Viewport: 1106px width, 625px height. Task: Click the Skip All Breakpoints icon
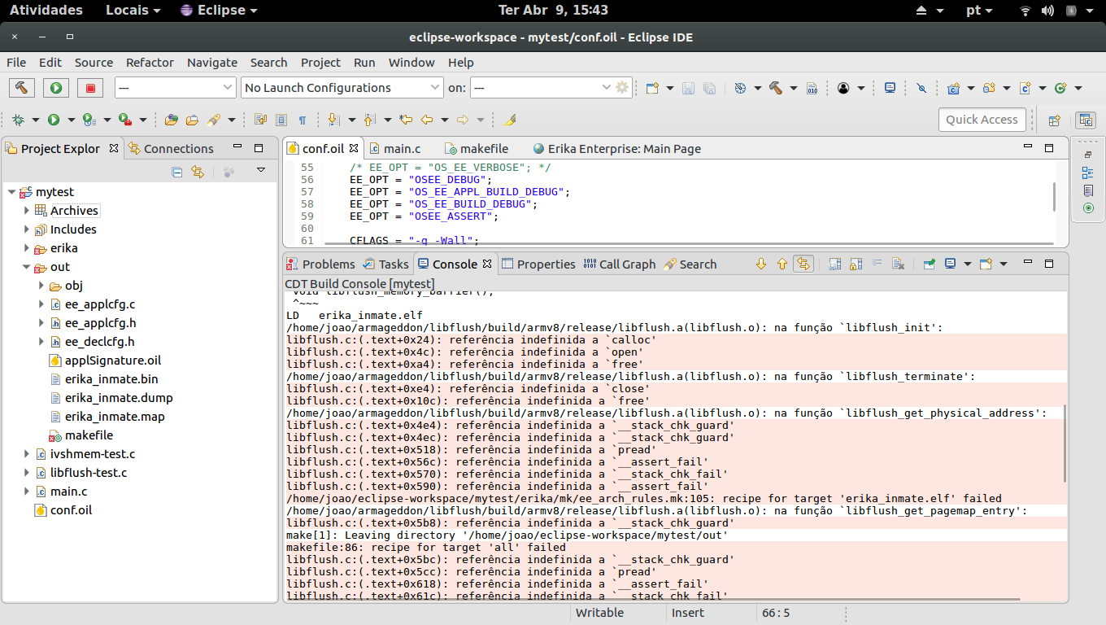[x=921, y=88]
